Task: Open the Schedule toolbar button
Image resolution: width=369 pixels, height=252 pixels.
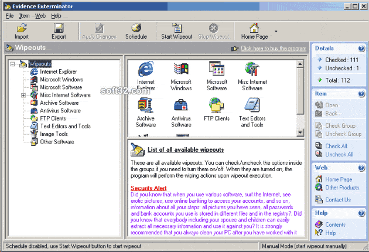Action: (x=136, y=31)
